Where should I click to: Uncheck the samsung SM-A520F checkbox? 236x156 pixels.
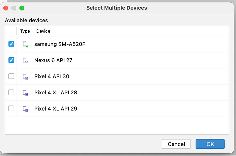coord(11,44)
